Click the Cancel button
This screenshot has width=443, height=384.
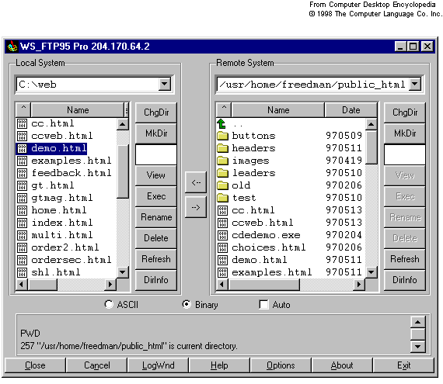tap(96, 365)
